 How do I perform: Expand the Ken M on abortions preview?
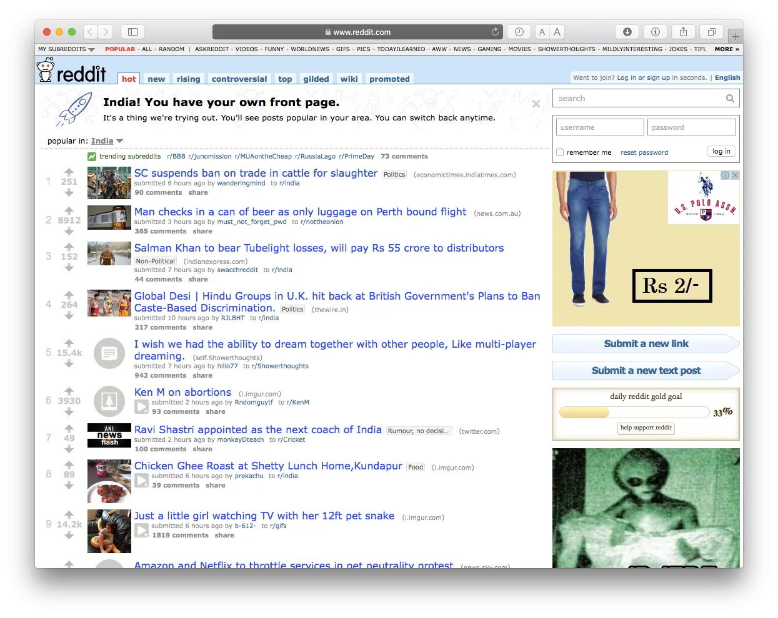[142, 408]
